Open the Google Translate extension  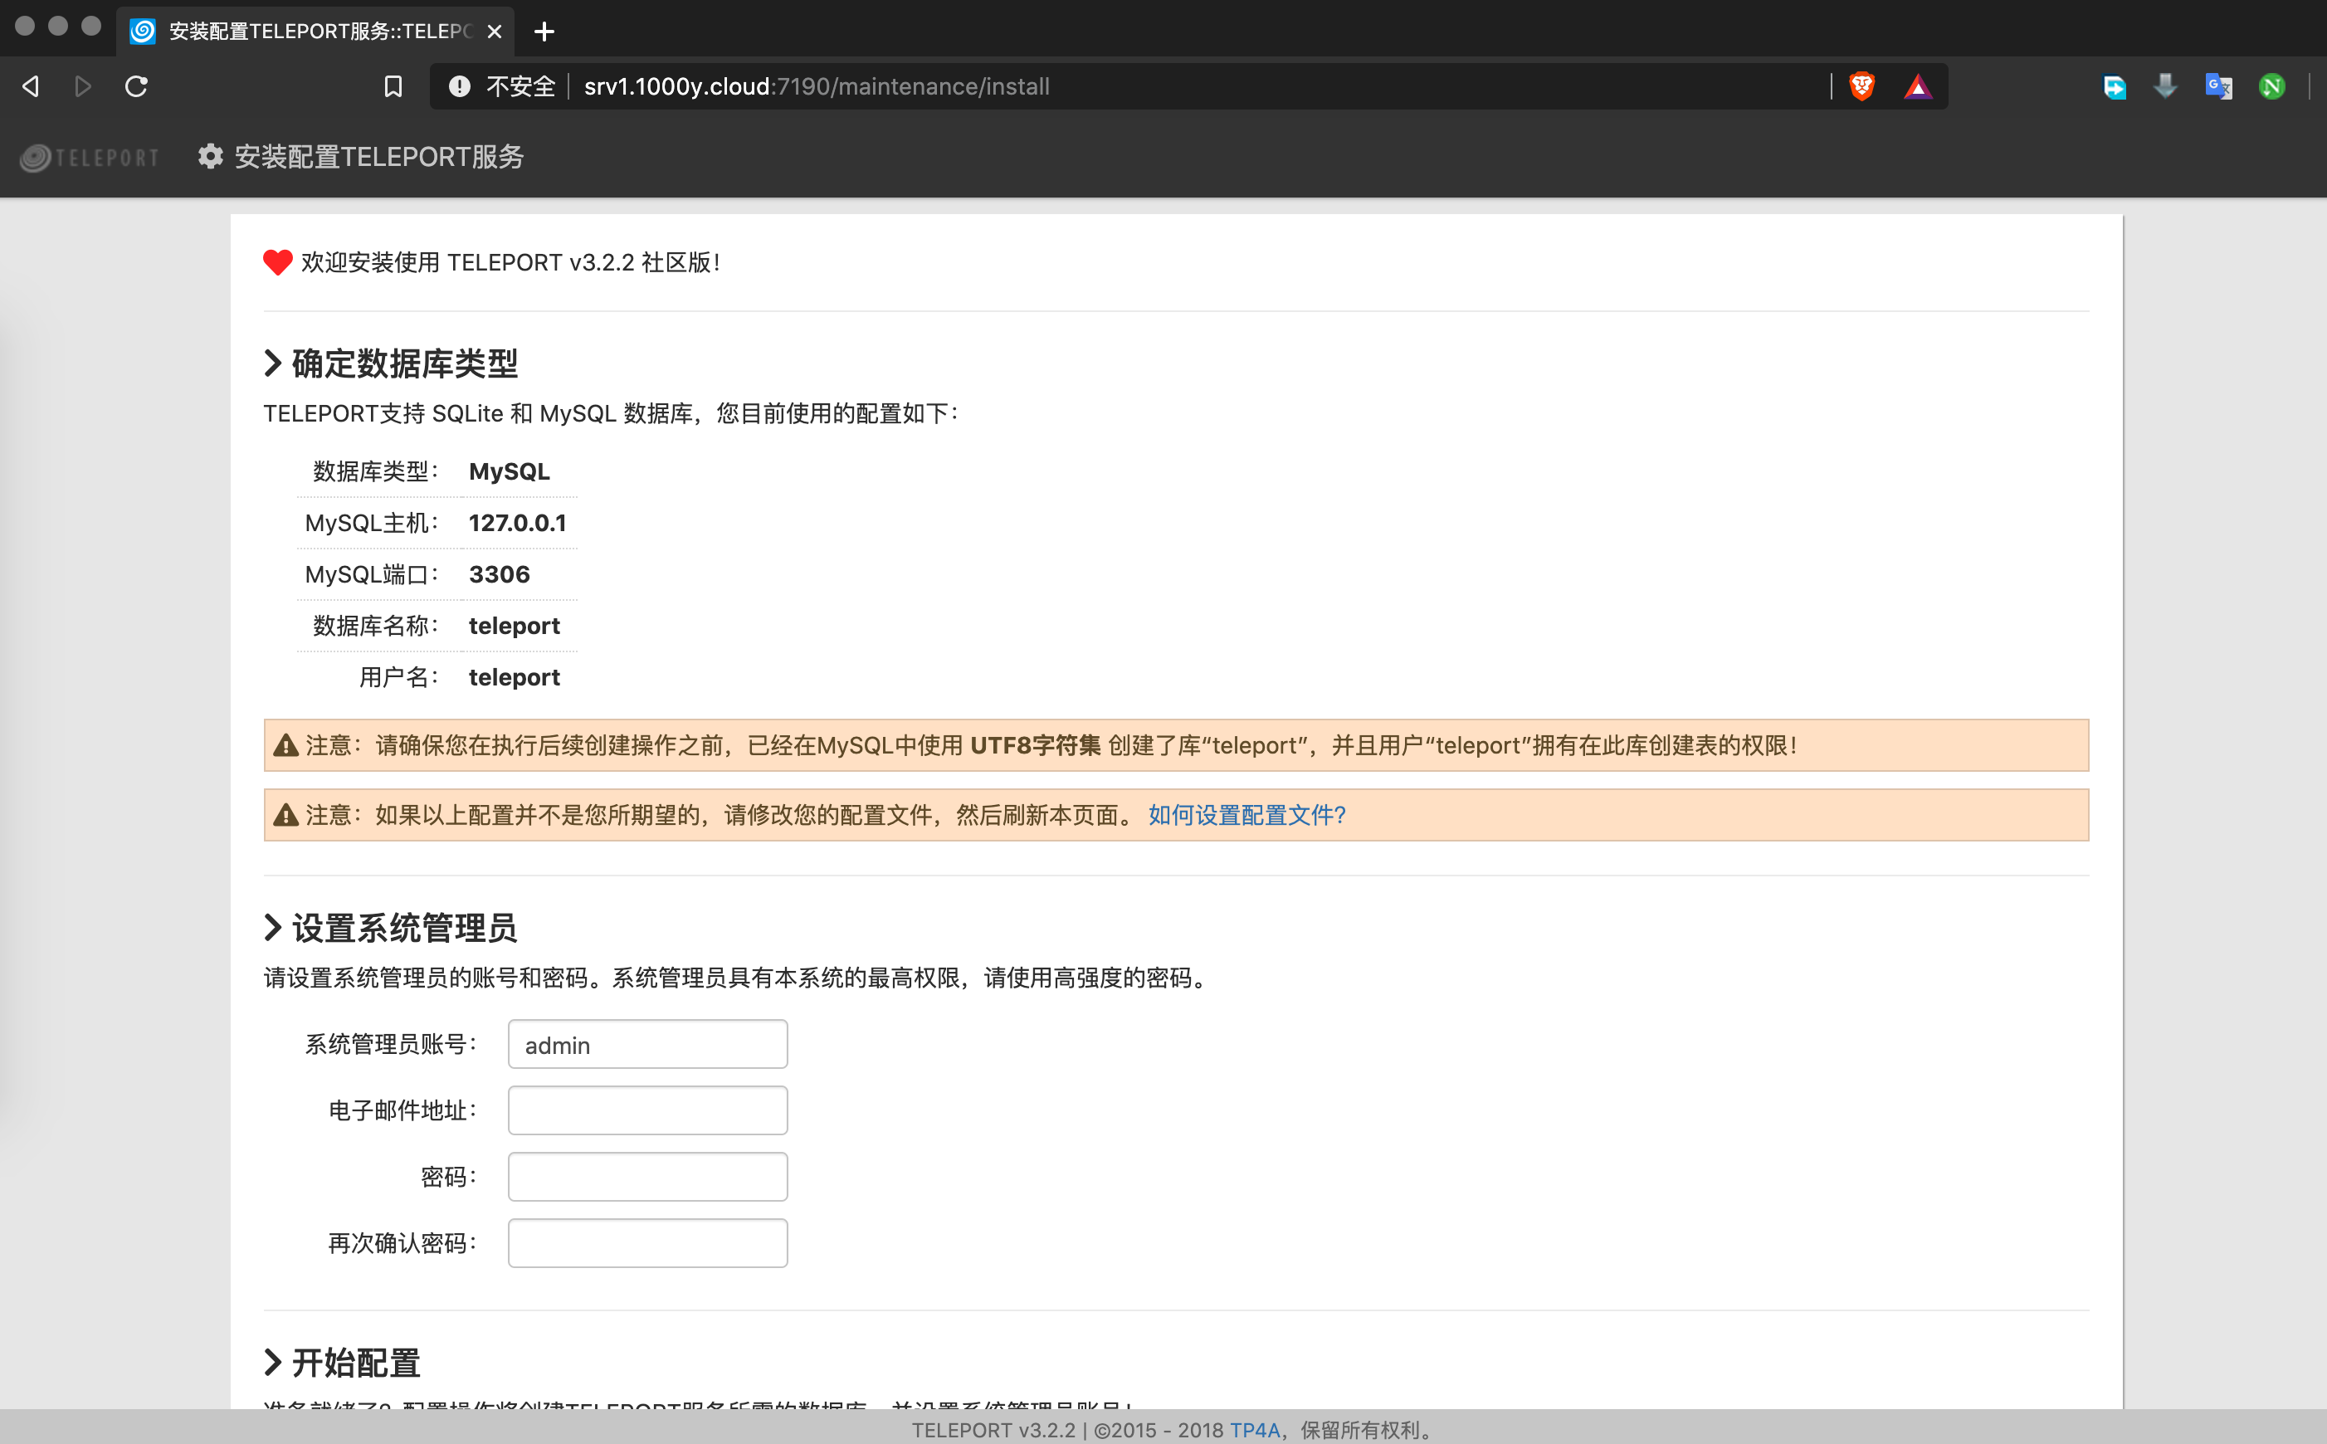pos(2218,87)
